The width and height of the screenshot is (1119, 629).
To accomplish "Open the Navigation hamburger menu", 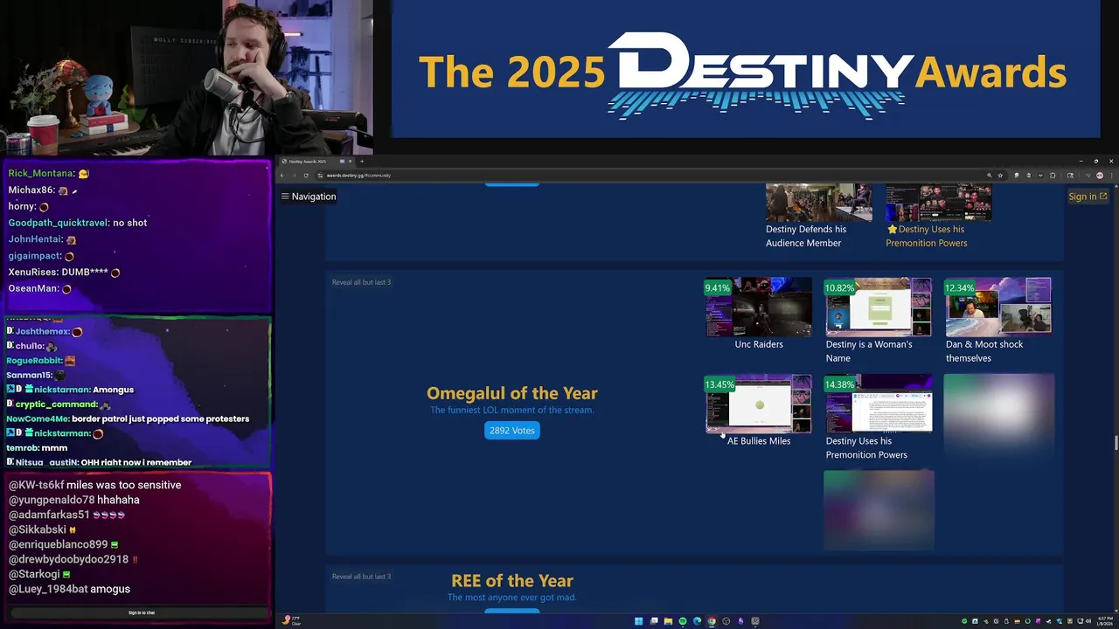I will (x=309, y=197).
